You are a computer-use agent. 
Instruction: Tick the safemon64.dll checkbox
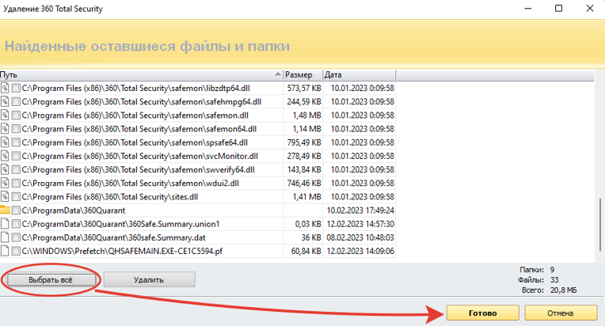click(x=16, y=129)
